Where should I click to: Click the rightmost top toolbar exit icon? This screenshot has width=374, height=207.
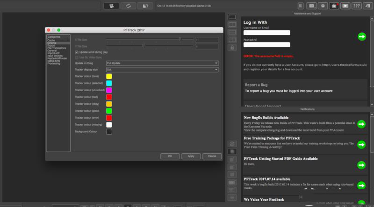pos(367,6)
